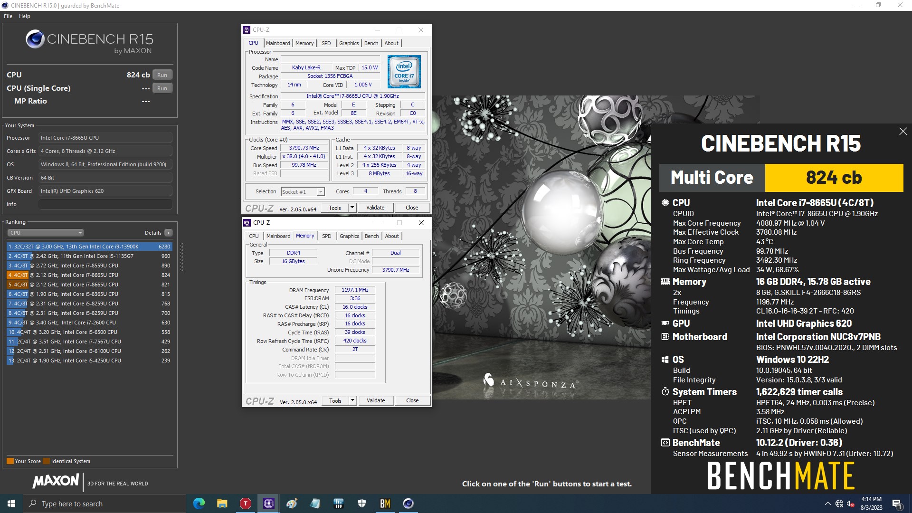Click Close button in top CPU-Z window
The width and height of the screenshot is (912, 513).
tap(412, 208)
